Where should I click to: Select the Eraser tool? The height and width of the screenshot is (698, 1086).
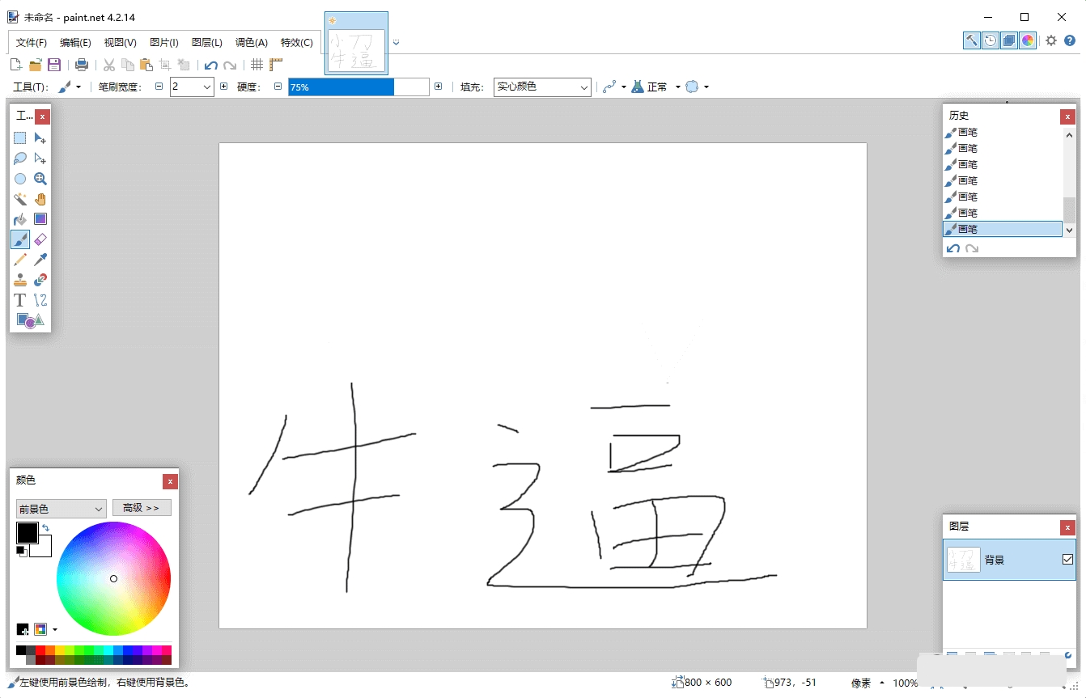point(40,239)
